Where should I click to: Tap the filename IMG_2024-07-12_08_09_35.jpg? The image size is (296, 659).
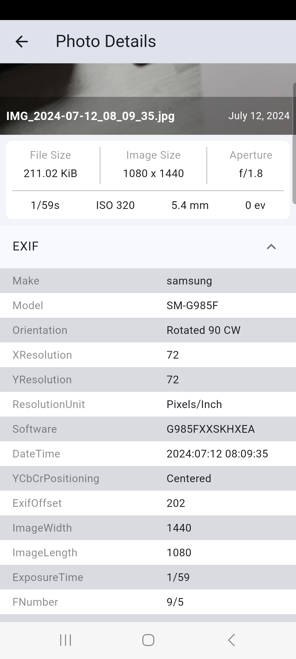pyautogui.click(x=90, y=116)
